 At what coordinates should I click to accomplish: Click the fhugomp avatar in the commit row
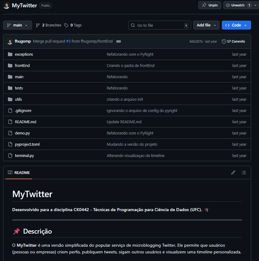point(10,41)
